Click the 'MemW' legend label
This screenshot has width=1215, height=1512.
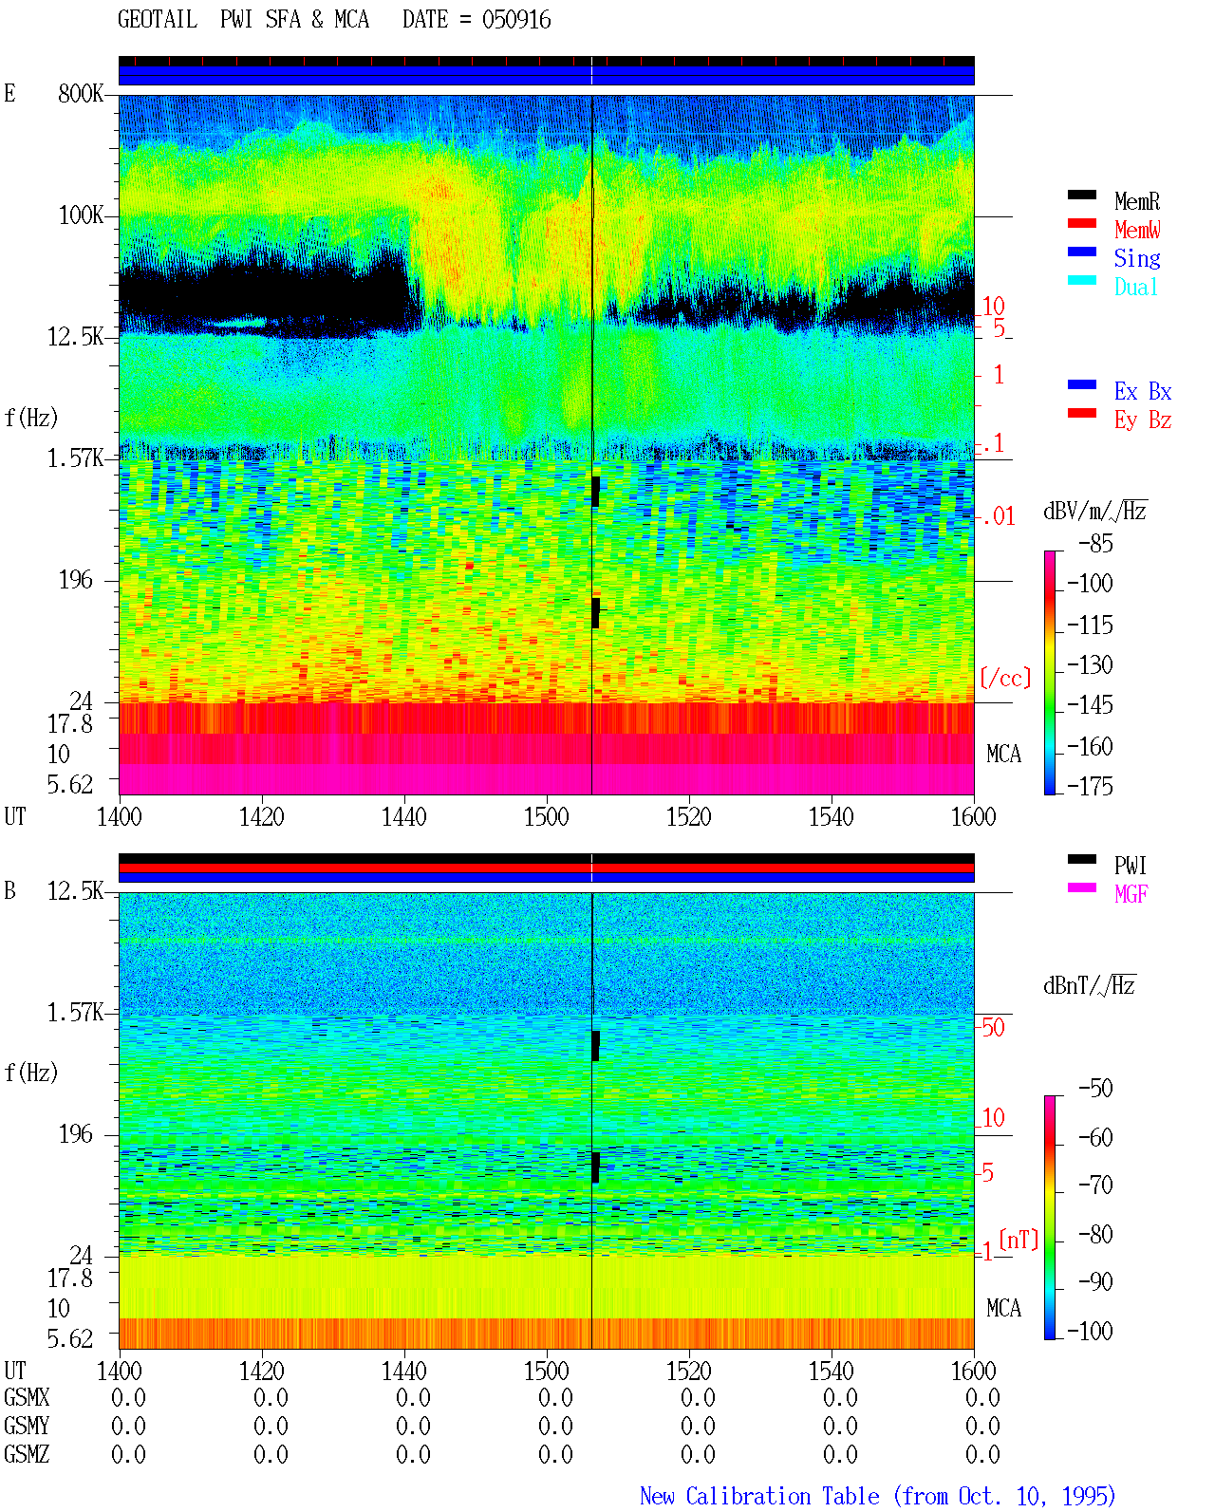1137,230
